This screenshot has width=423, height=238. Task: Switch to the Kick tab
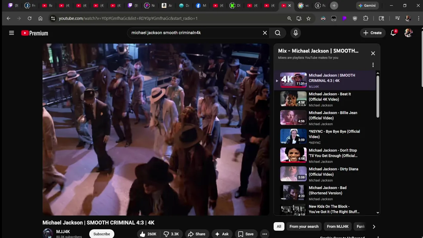pos(235,6)
